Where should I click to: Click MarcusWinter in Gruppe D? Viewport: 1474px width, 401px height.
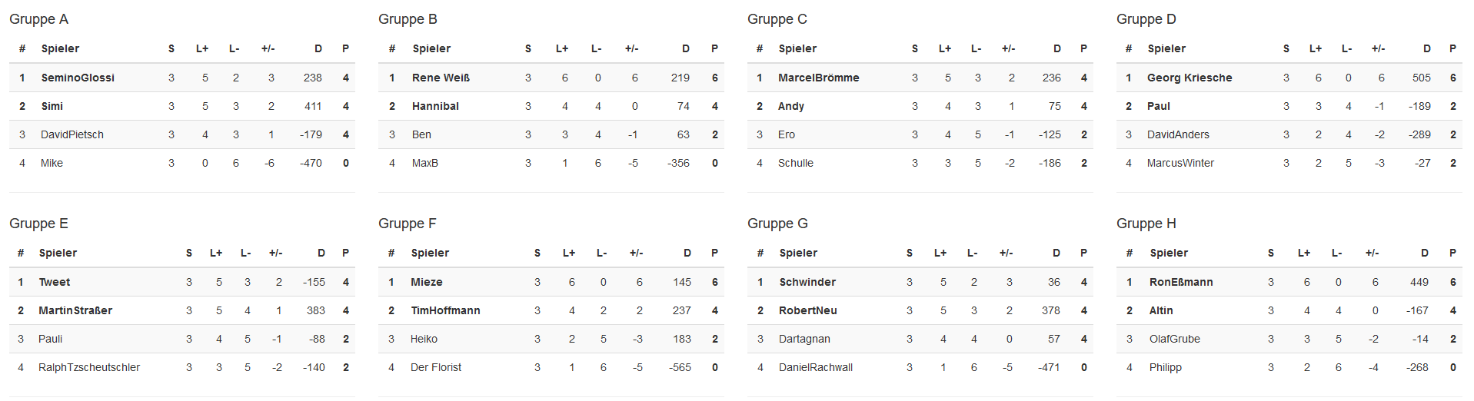pyautogui.click(x=1180, y=163)
